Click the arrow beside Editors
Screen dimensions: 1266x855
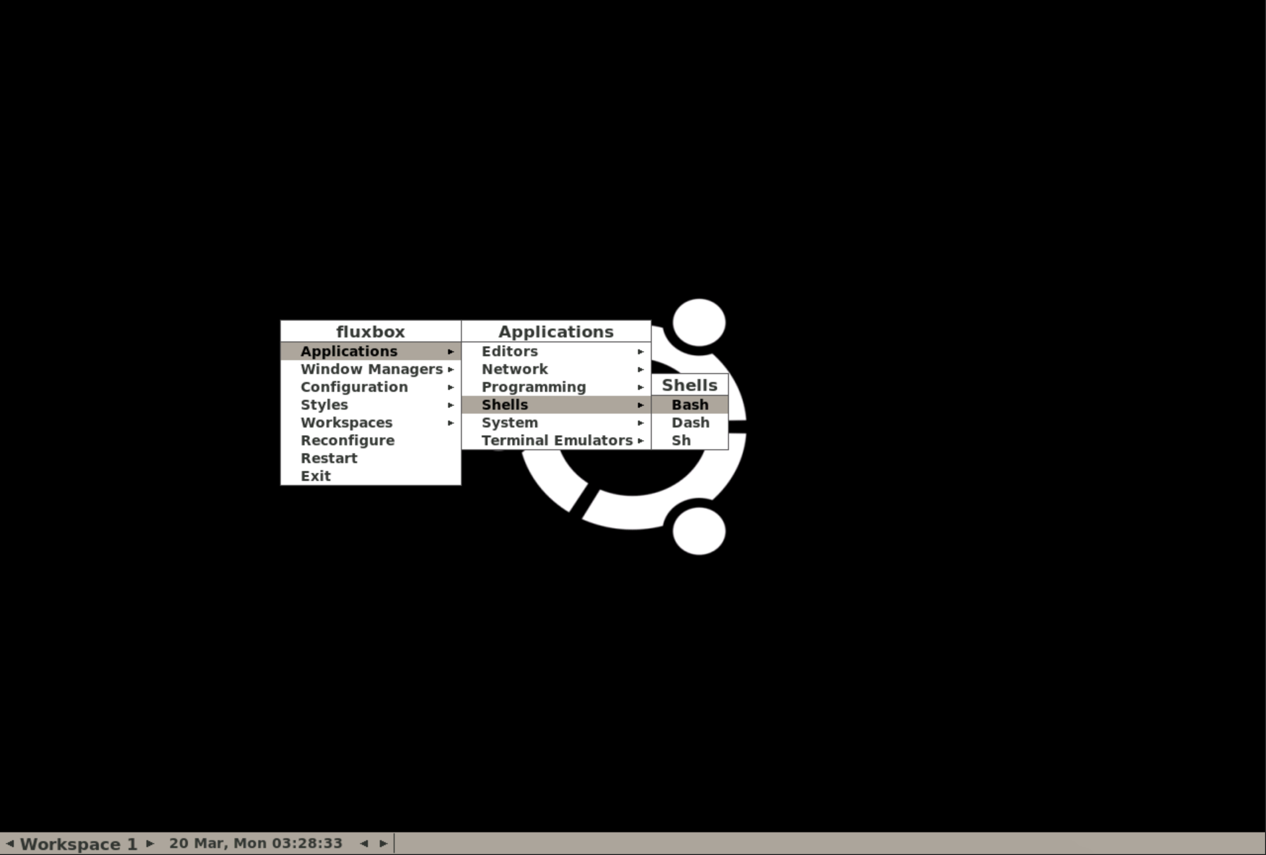[x=640, y=351]
